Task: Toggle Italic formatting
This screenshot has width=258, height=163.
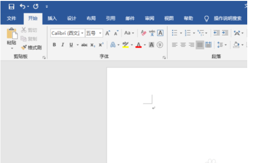Action: coord(62,45)
